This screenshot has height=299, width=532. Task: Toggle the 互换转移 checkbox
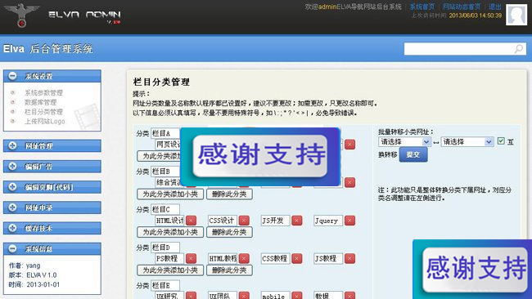point(501,141)
